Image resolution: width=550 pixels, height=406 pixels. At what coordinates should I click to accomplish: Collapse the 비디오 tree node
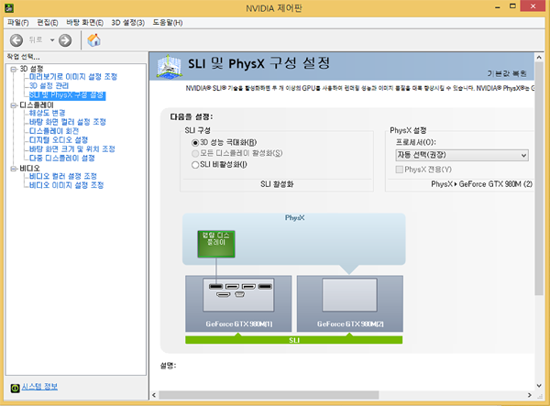pos(14,169)
